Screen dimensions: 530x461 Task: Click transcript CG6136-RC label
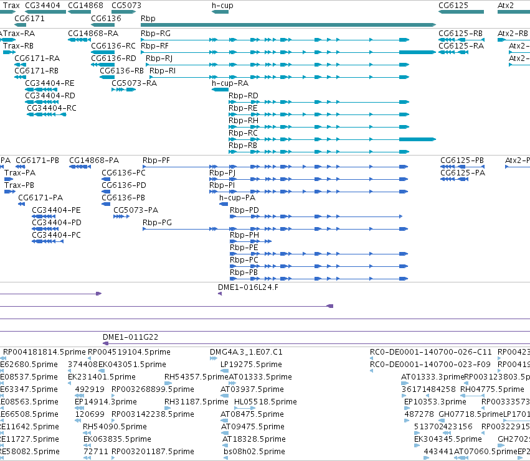click(113, 46)
